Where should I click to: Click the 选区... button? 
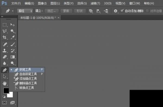tap(52, 11)
